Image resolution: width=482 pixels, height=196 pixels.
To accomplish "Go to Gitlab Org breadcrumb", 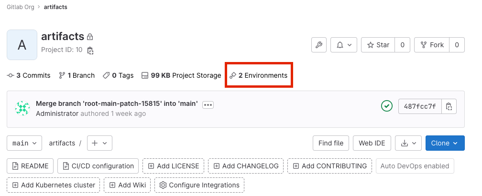I will 21,7.
